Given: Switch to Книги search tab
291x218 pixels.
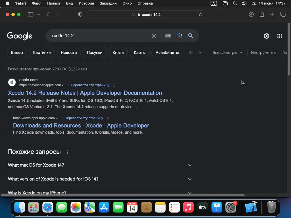Looking at the screenshot, I should pos(118,53).
